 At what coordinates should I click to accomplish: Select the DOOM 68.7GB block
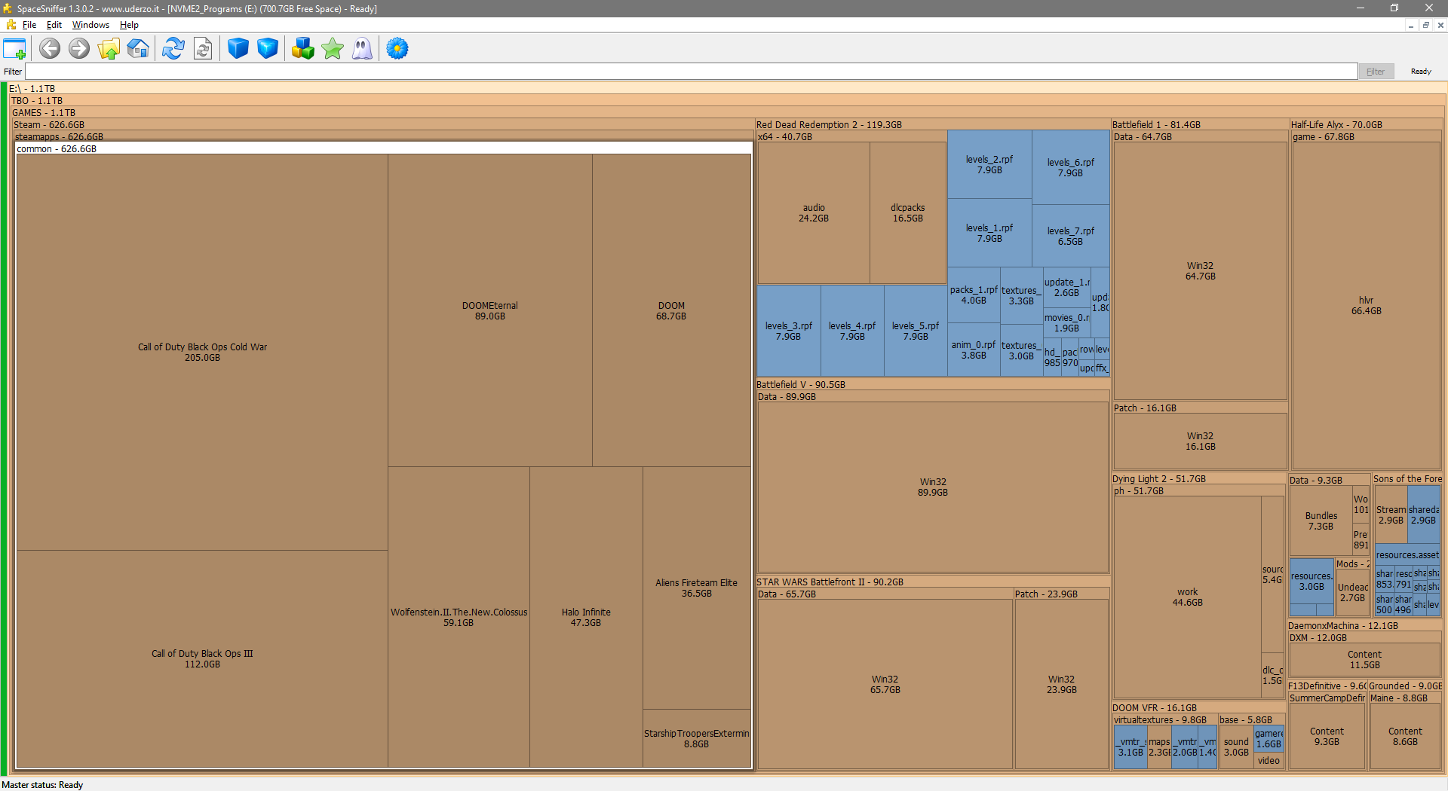(671, 310)
